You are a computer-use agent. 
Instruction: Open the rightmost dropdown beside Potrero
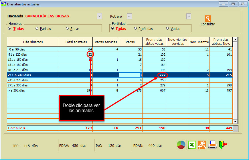[x=189, y=16]
